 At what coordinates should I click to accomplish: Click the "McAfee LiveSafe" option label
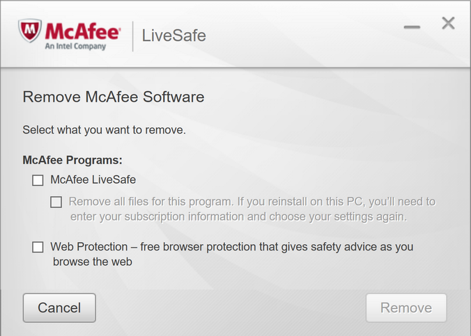tap(93, 179)
